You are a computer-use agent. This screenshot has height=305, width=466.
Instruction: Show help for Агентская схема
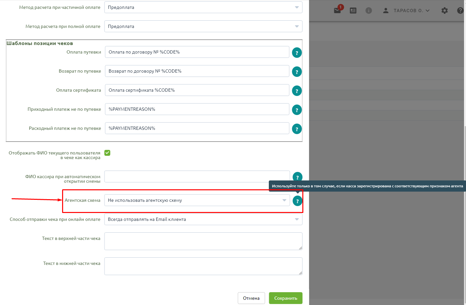click(297, 201)
